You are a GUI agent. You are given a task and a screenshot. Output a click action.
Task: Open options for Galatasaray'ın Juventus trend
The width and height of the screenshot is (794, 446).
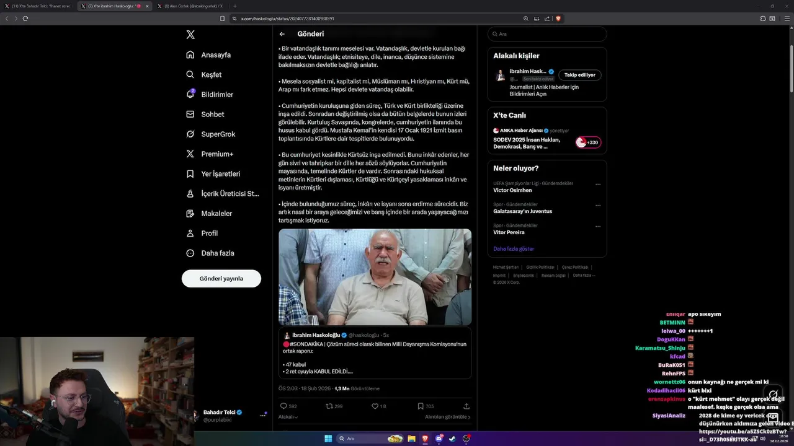click(x=598, y=205)
